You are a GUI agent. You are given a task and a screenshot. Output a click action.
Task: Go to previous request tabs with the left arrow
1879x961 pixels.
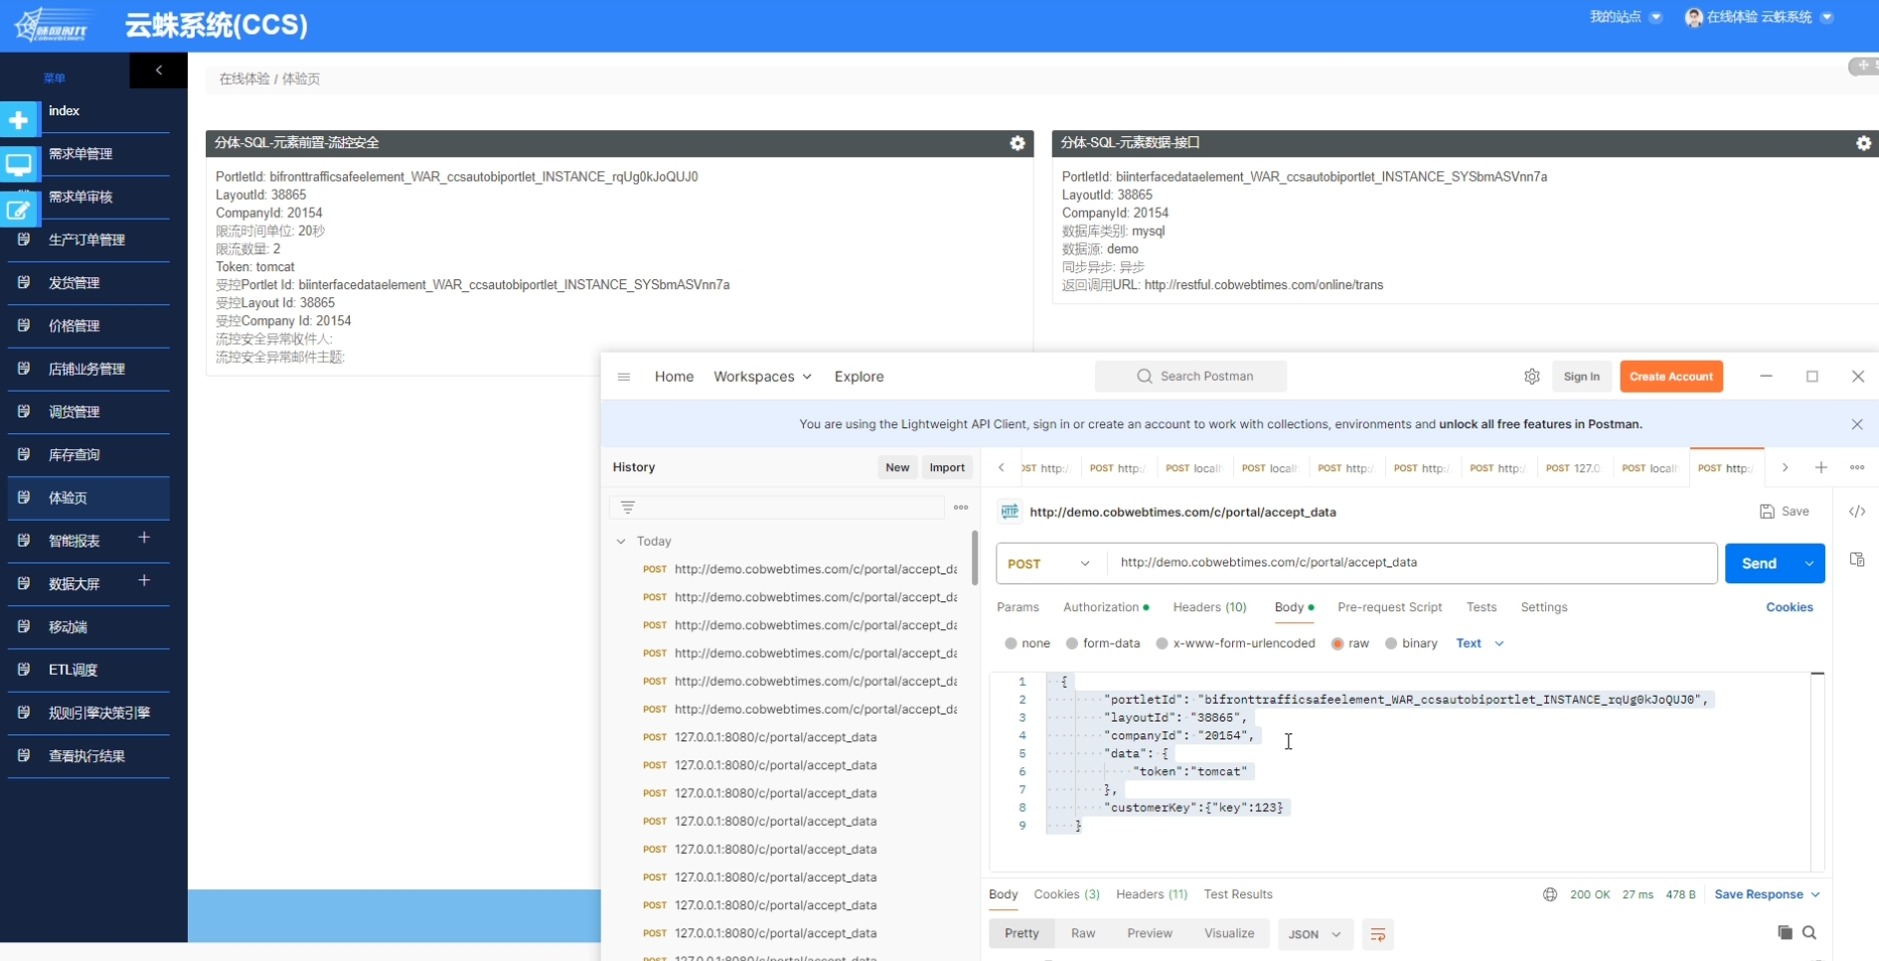coord(1002,467)
